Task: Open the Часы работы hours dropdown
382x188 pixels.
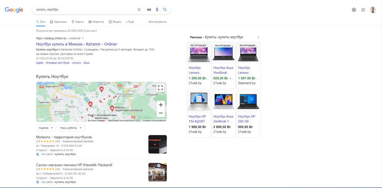Action: [71, 128]
